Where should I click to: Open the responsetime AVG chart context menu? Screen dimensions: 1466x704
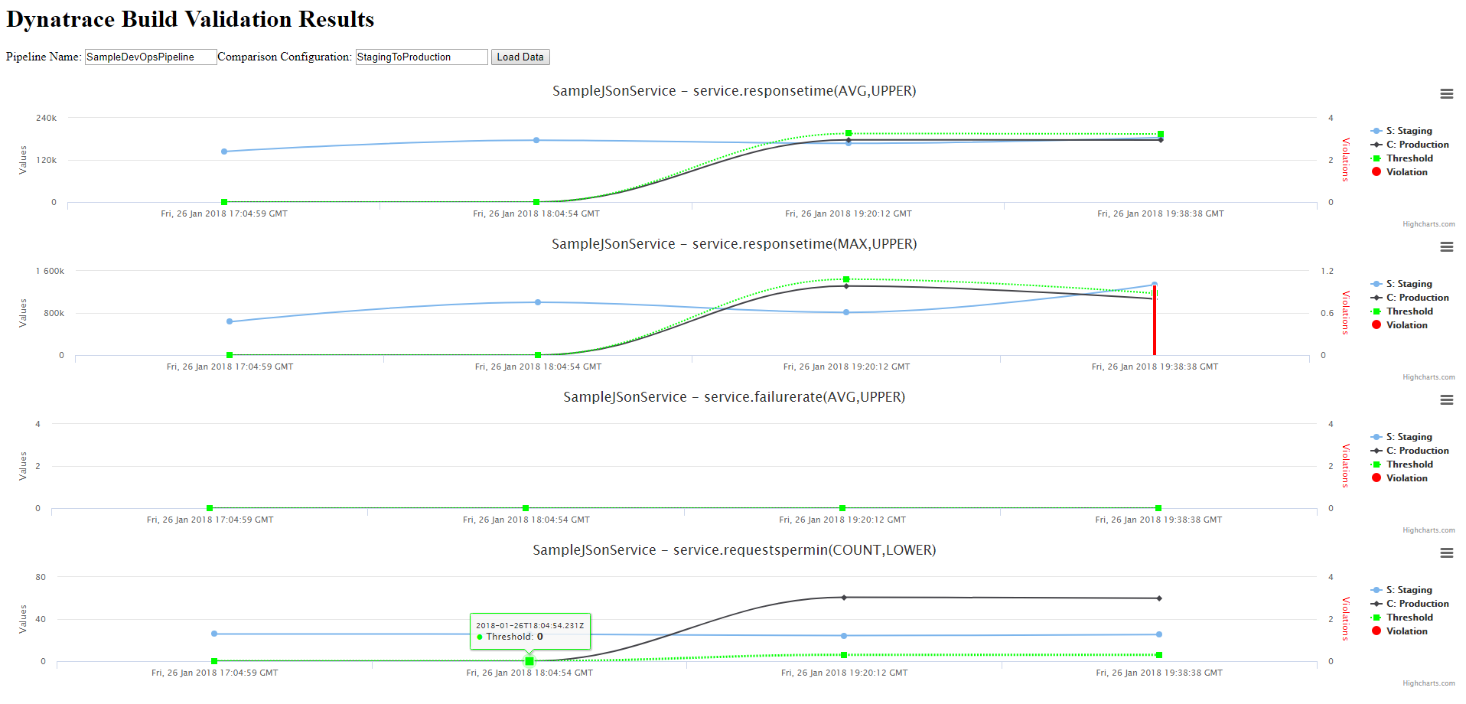point(1446,94)
